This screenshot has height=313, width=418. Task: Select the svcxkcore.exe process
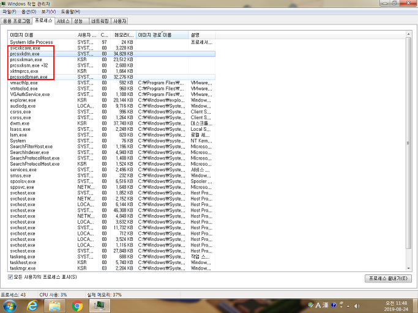(x=111, y=48)
